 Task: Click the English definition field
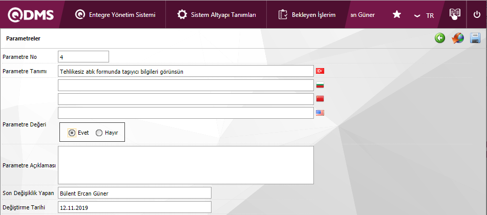(186, 113)
